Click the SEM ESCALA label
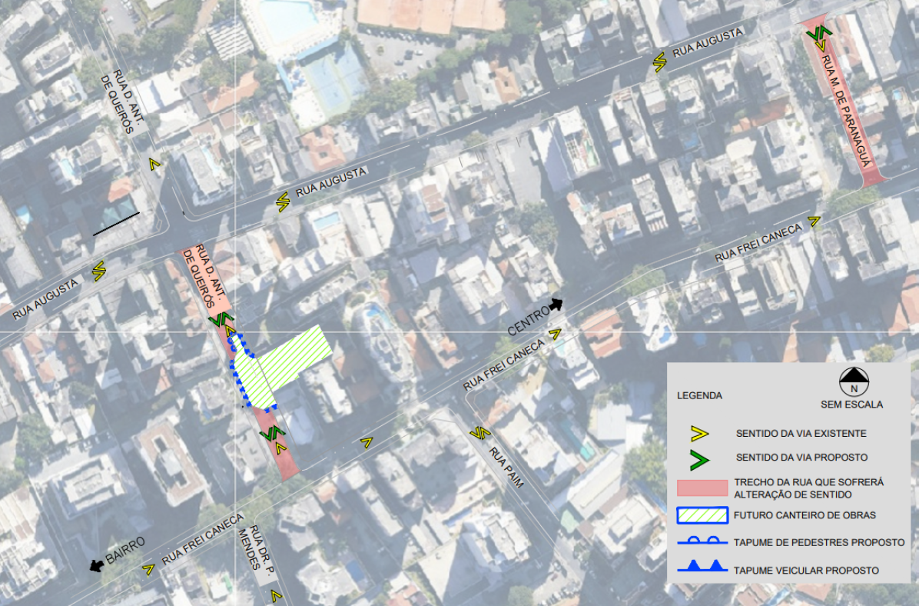This screenshot has height=606, width=919. click(x=851, y=405)
